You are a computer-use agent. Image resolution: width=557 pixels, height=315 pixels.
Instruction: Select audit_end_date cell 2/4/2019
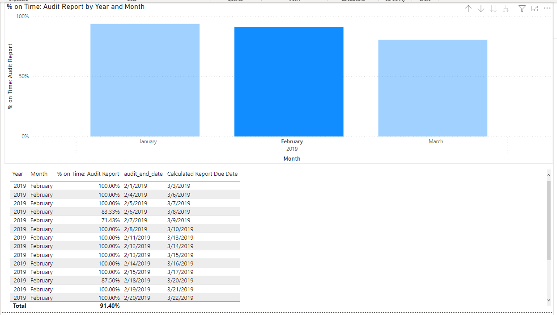coord(136,195)
